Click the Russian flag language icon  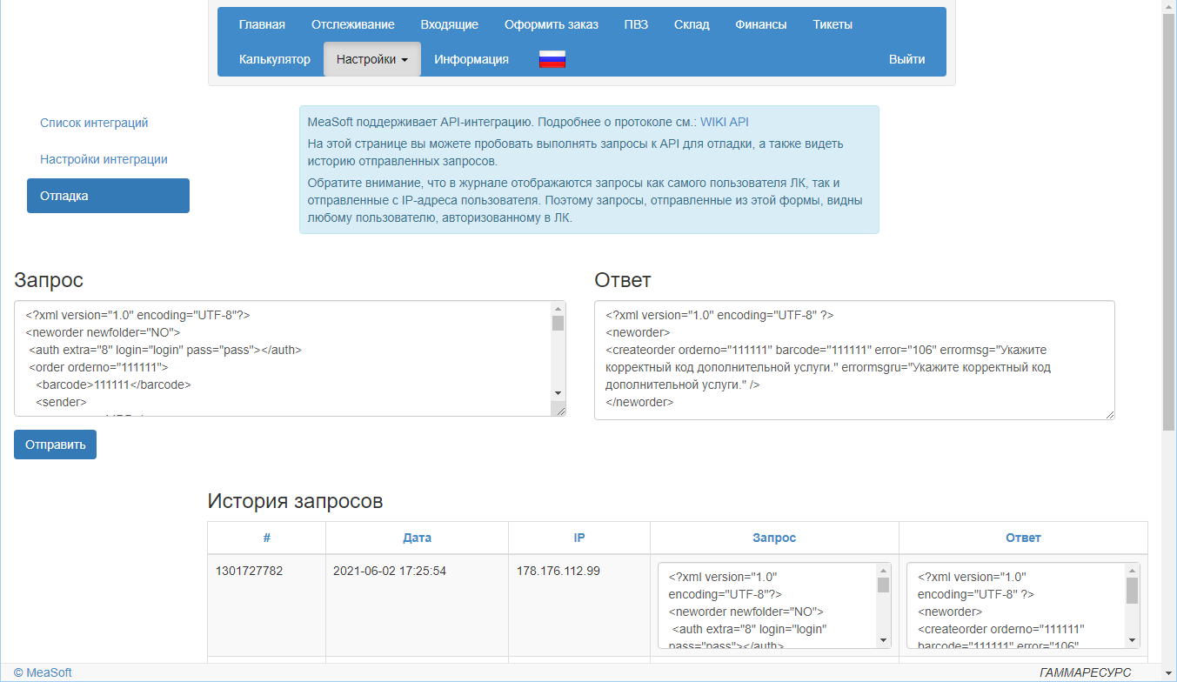click(x=552, y=59)
